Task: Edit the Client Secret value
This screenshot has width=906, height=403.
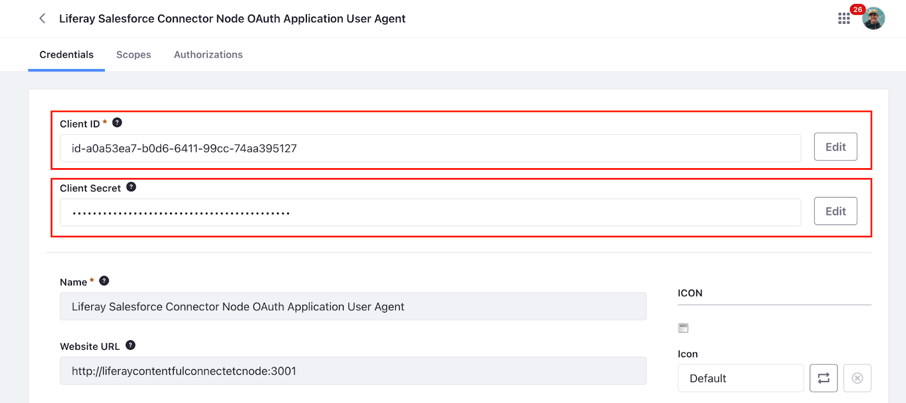Action: [x=835, y=211]
